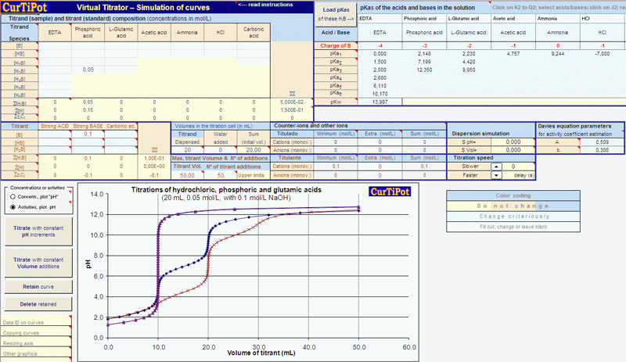The height and width of the screenshot is (362, 626).
Task: Select the Titrand Dispensed volume cell with 20
Action: 187,150
